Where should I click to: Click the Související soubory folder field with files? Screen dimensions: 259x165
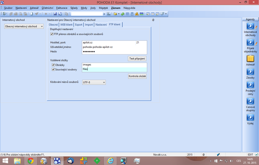(114, 70)
